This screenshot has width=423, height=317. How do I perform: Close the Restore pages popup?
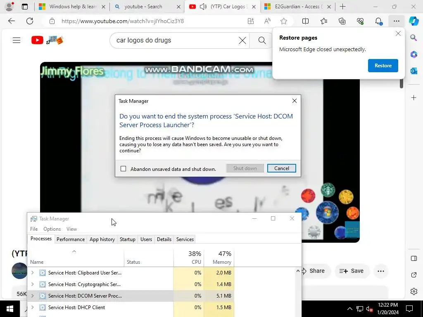click(398, 34)
